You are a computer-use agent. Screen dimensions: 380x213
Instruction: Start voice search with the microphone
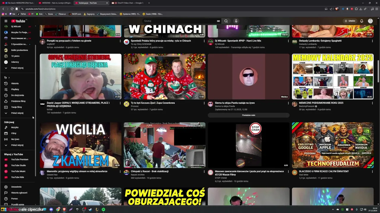pyautogui.click(x=236, y=21)
